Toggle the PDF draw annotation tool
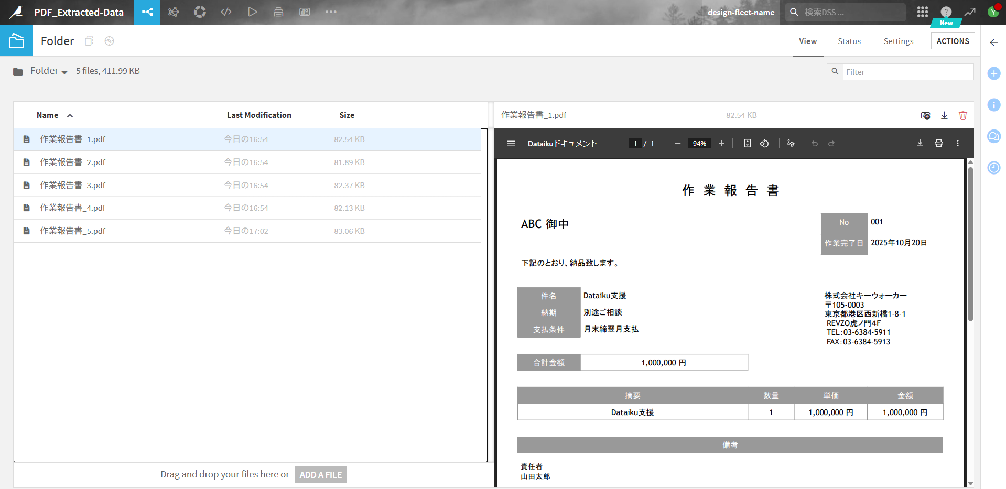The image size is (1006, 489). coord(791,143)
